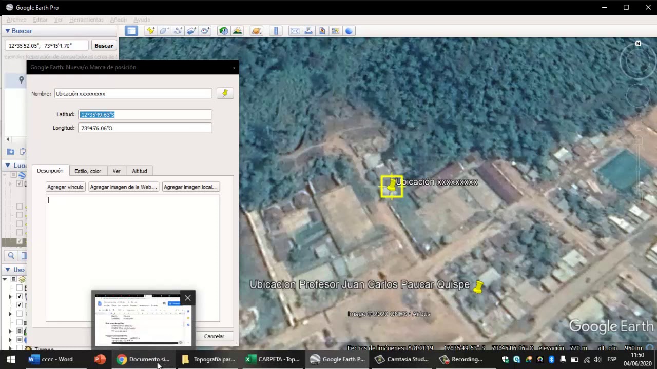
Task: Click the Google Earth web globe icon
Action: coord(349,31)
